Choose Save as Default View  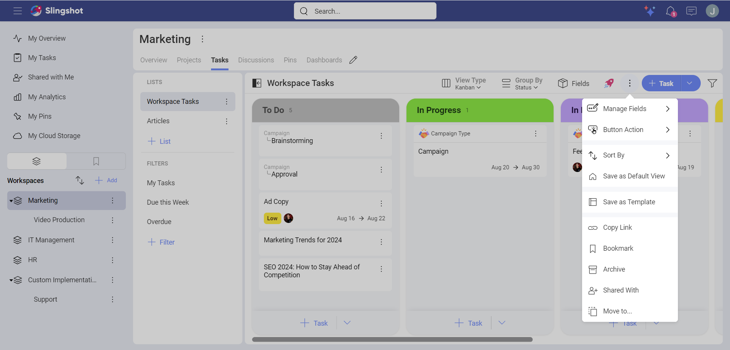tap(630, 176)
